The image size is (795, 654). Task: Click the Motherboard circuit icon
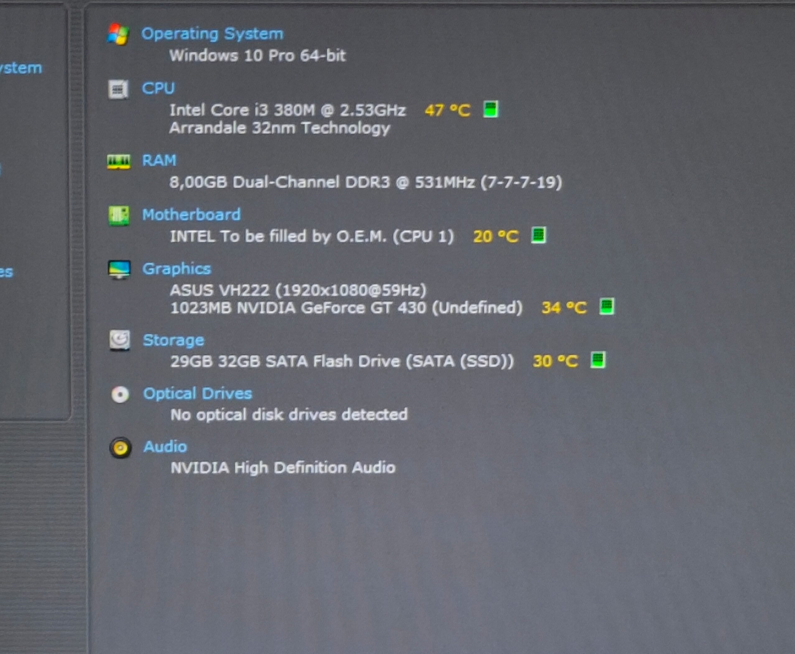[119, 215]
